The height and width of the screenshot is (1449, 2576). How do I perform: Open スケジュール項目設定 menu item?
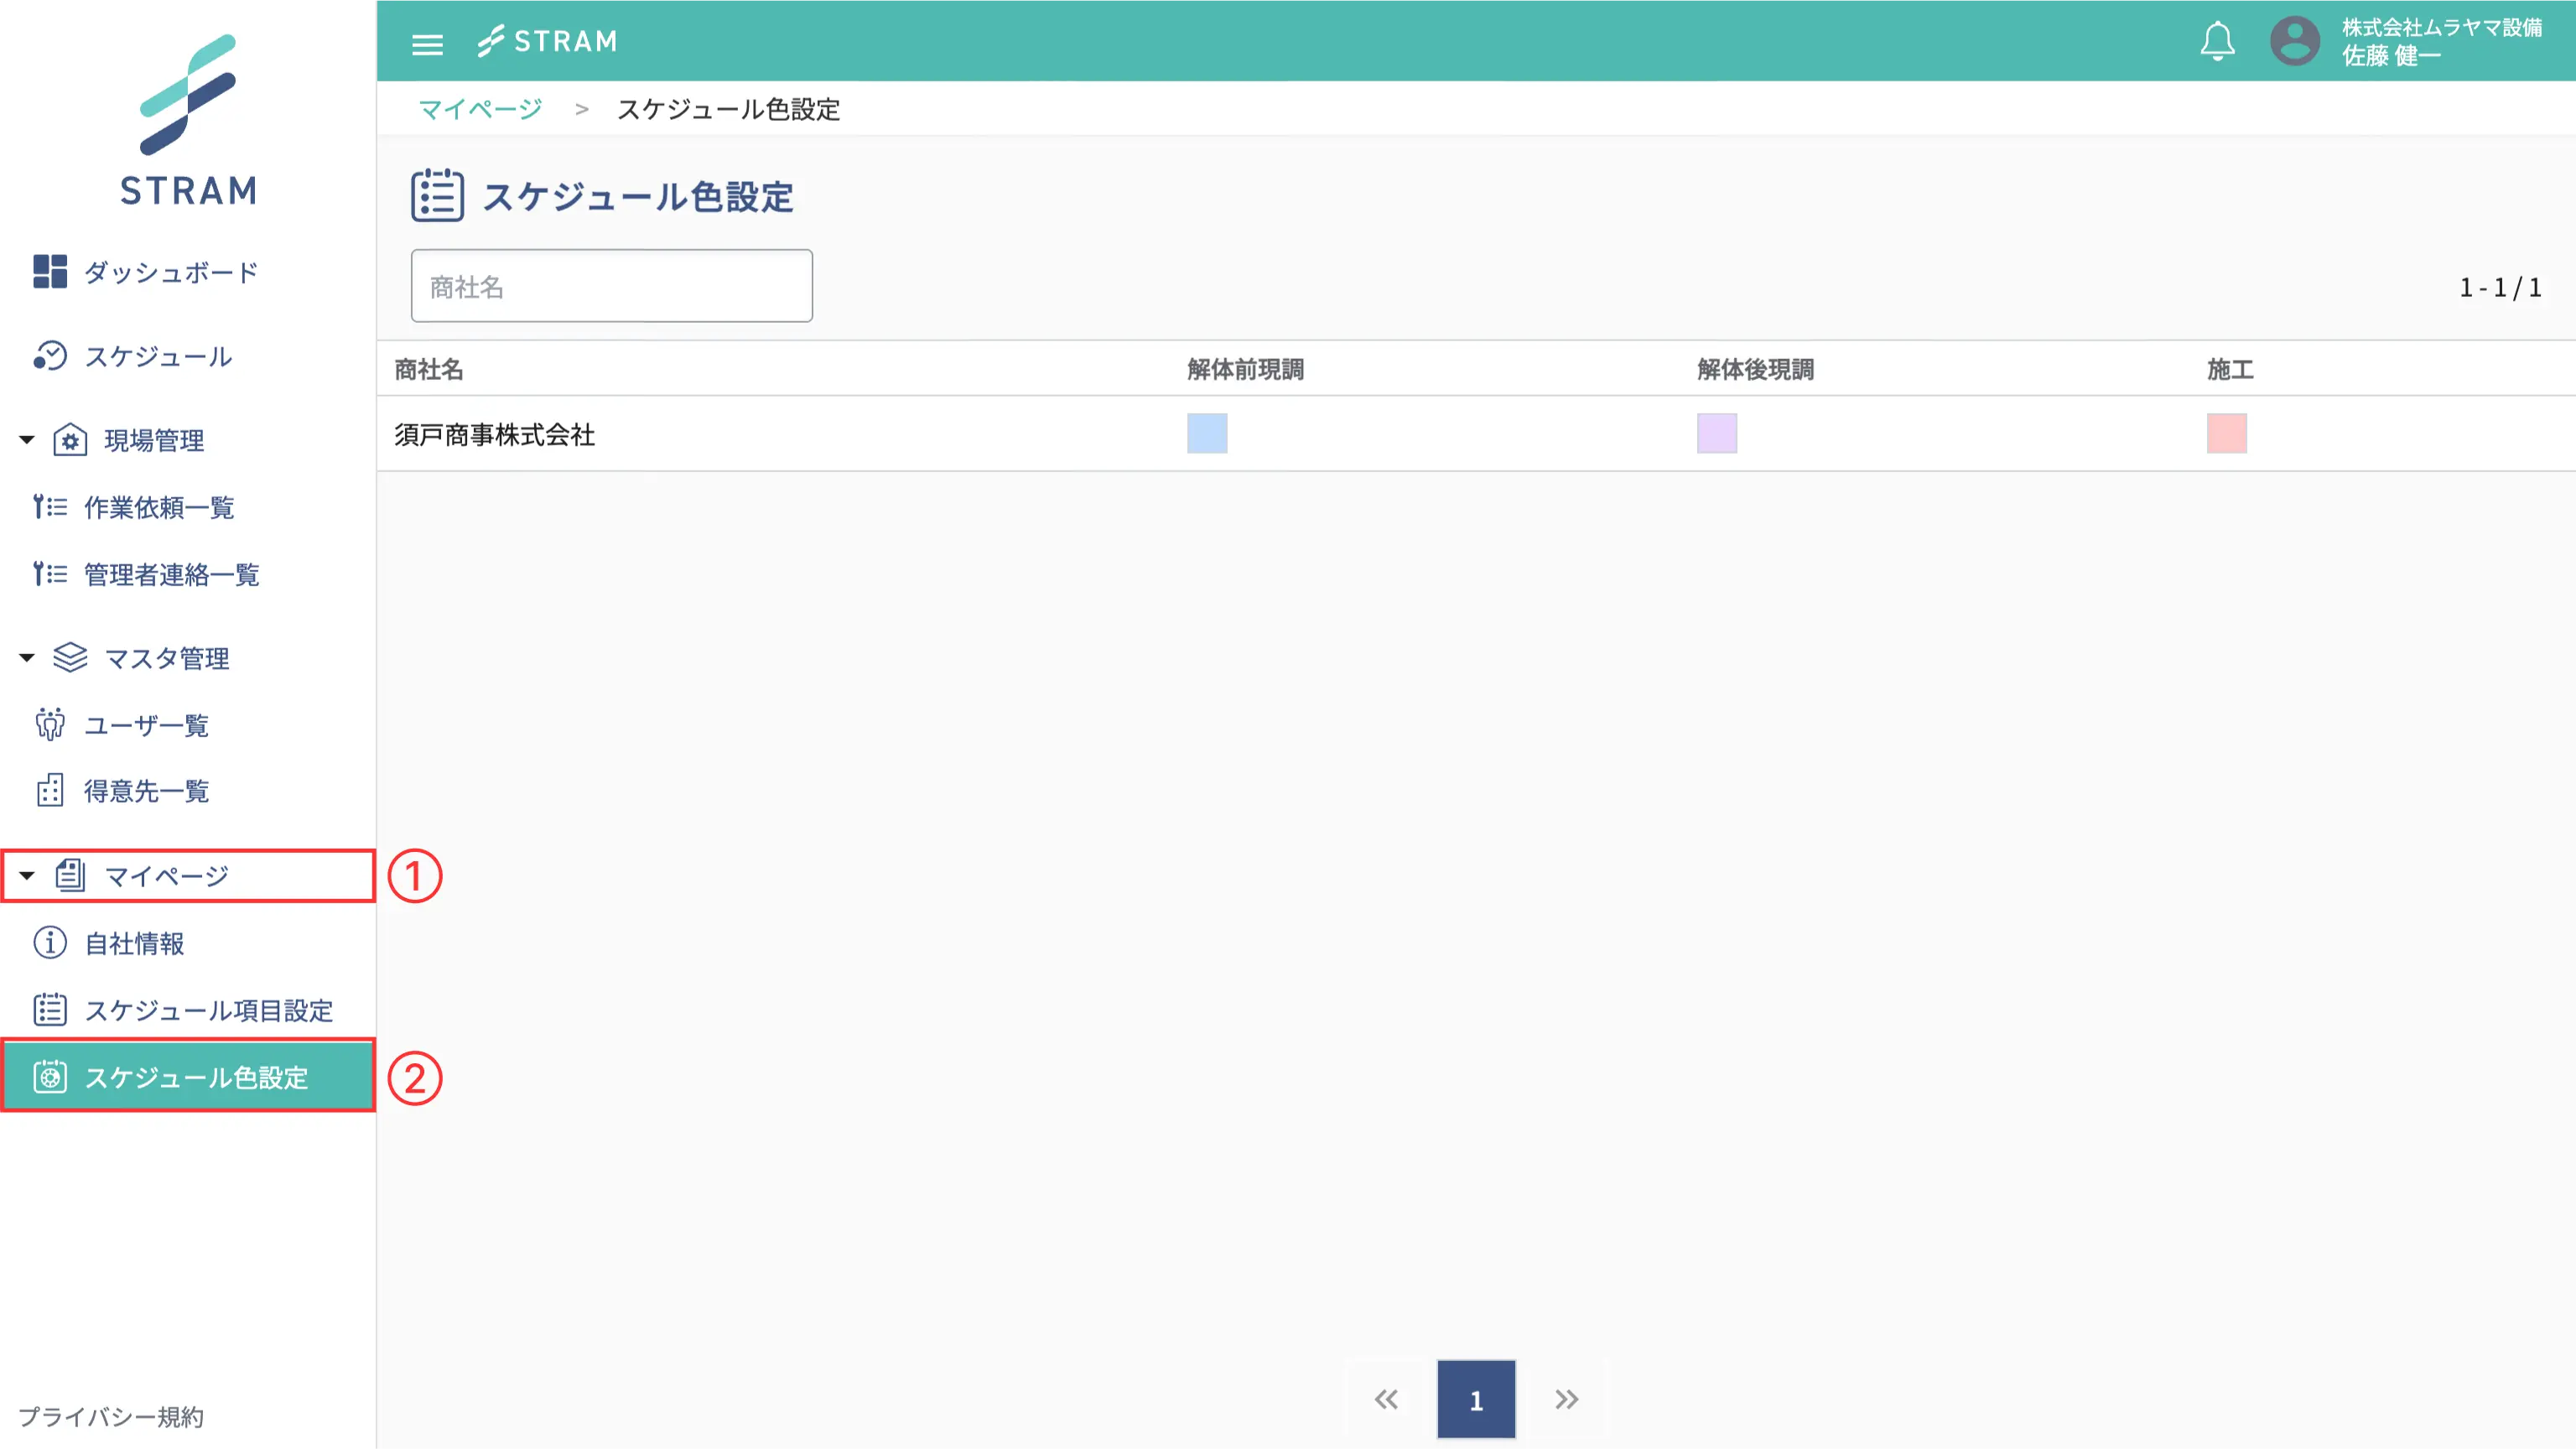[x=208, y=1010]
